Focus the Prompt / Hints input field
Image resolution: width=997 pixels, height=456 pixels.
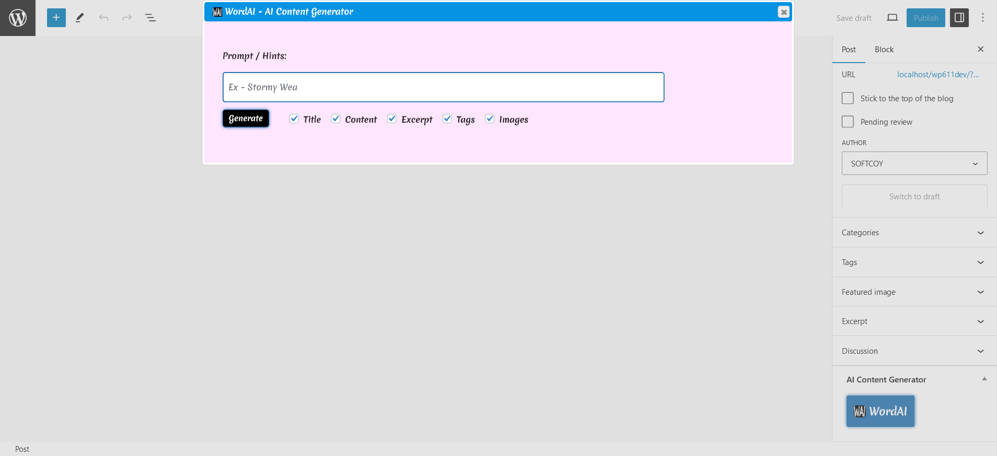pyautogui.click(x=443, y=87)
